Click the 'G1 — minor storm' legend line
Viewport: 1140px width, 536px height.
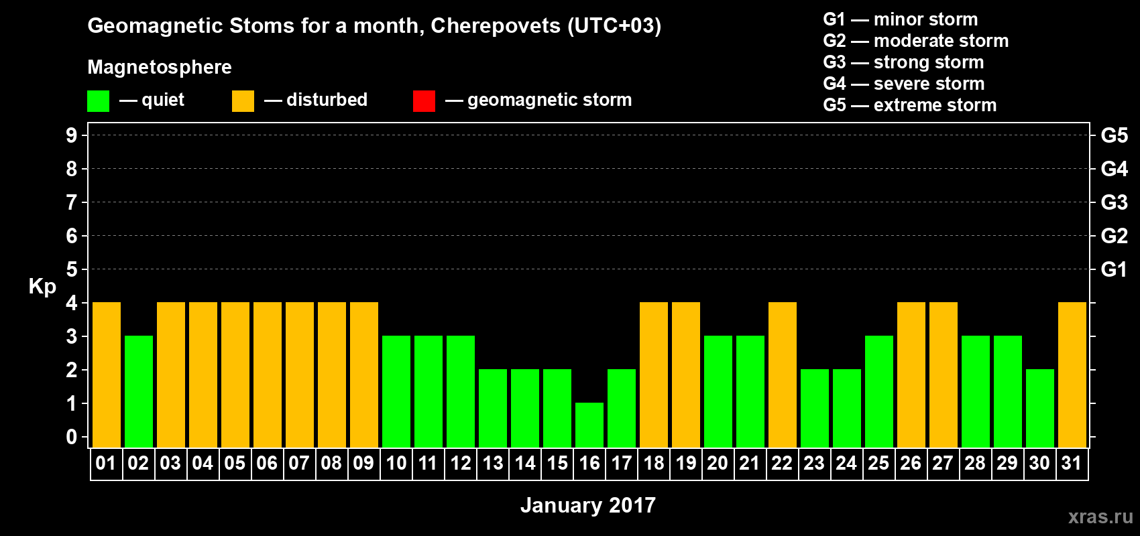900,19
